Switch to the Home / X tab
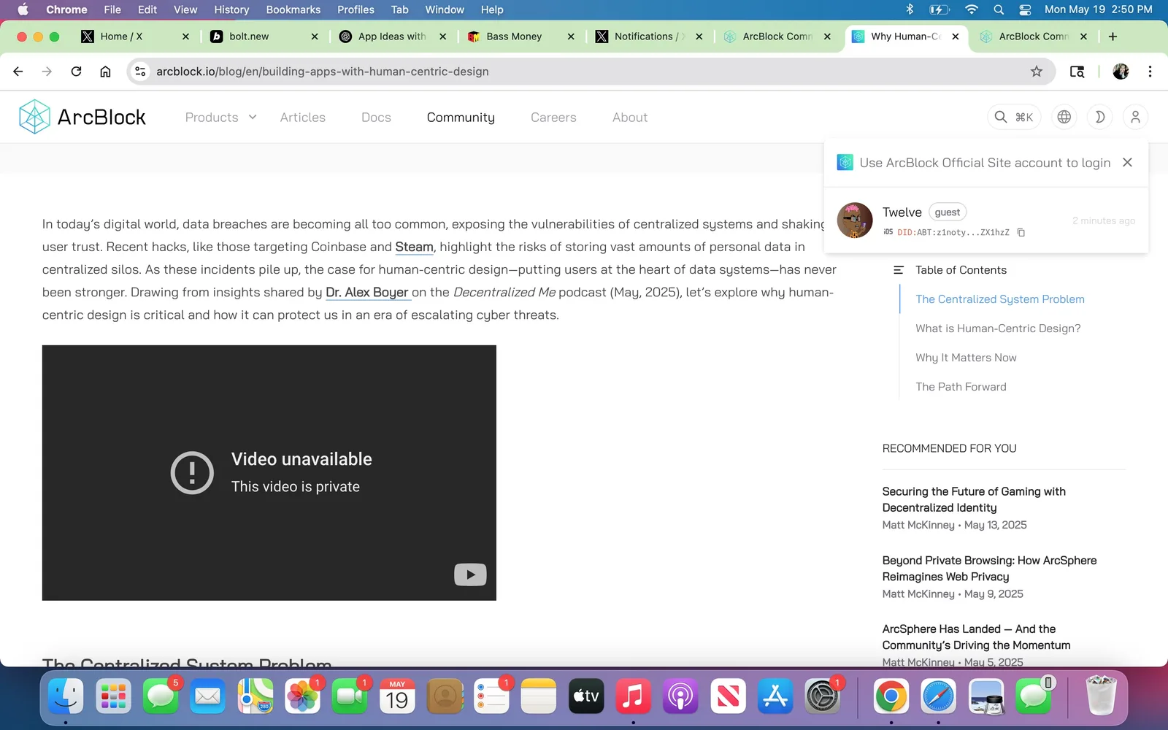 click(x=135, y=36)
